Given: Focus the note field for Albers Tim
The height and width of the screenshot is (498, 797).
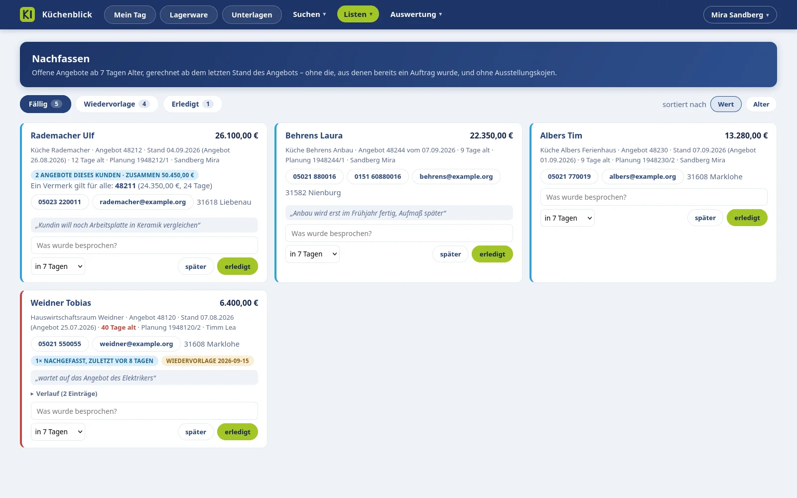Looking at the screenshot, I should pyautogui.click(x=654, y=197).
